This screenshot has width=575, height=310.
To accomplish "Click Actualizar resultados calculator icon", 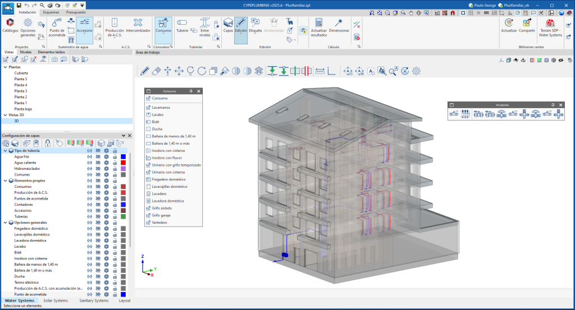I will [319, 24].
